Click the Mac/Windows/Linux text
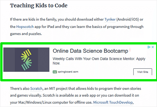 [x=35, y=102]
